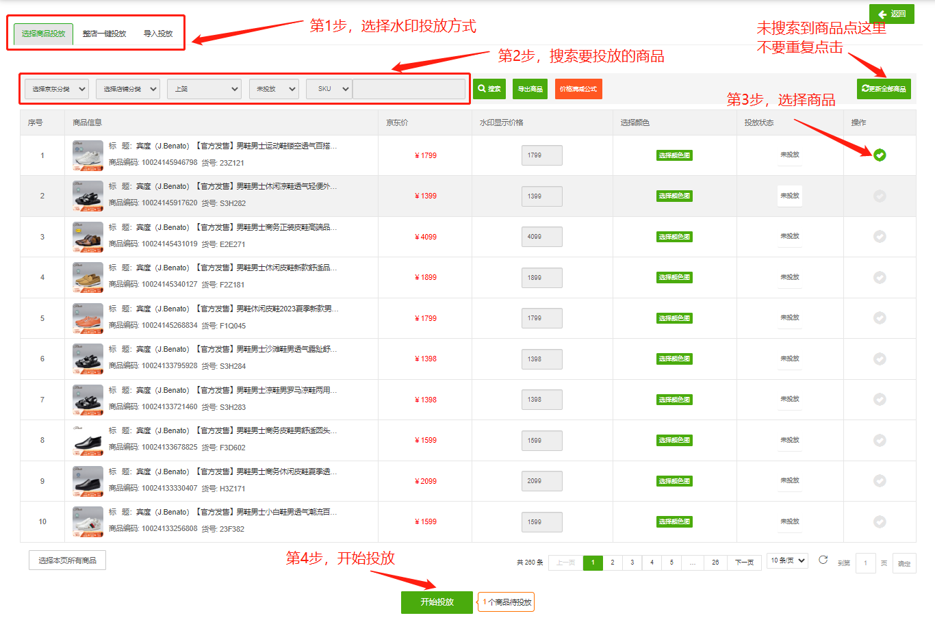The height and width of the screenshot is (620, 935).
Task: Click 更新全部商品 refresh button
Action: point(883,89)
